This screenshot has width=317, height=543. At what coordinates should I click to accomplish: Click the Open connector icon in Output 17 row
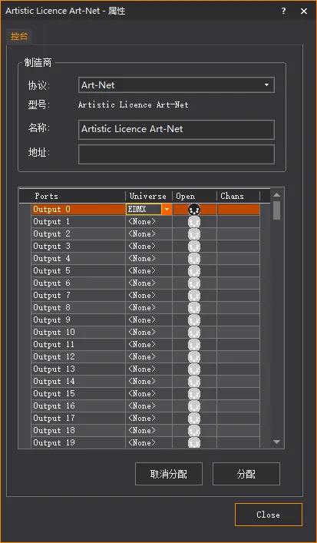pos(194,419)
